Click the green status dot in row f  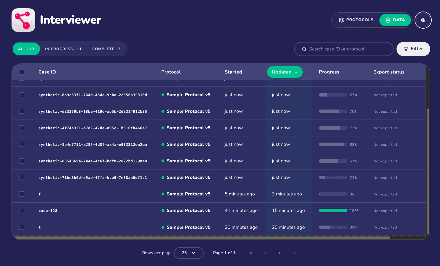tap(163, 194)
